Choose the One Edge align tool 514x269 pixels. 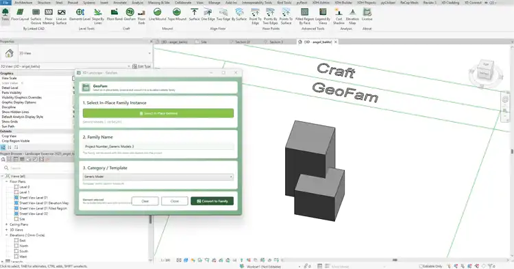click(208, 15)
